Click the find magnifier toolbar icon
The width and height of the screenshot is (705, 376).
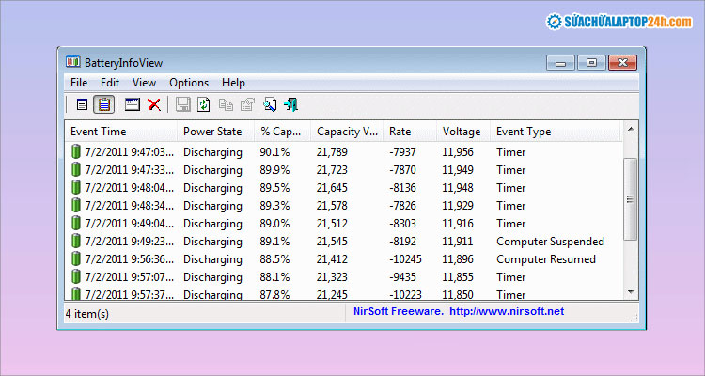270,104
